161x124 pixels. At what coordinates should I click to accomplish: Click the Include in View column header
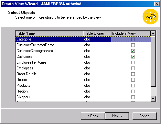pyautogui.click(x=131, y=33)
